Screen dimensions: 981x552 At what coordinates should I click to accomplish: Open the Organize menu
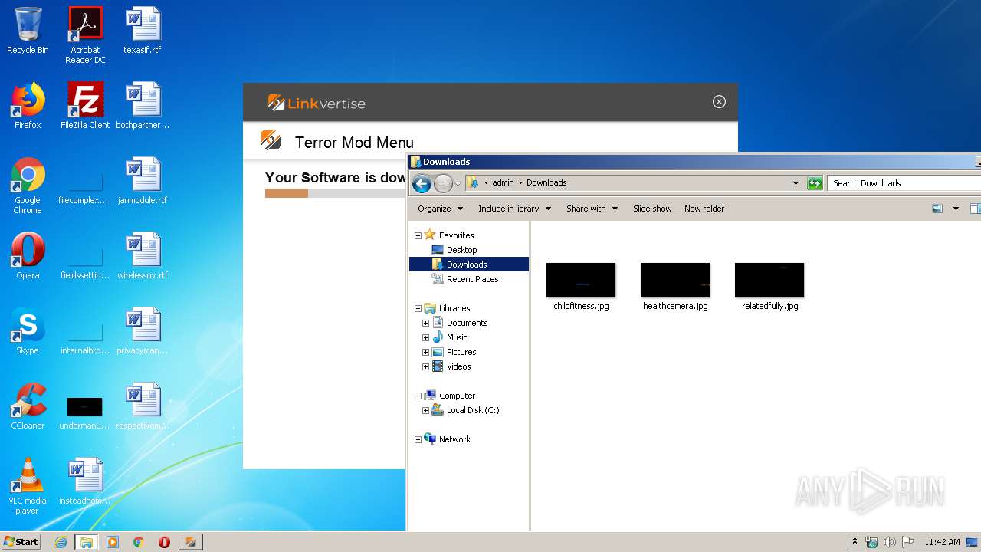[x=440, y=209]
